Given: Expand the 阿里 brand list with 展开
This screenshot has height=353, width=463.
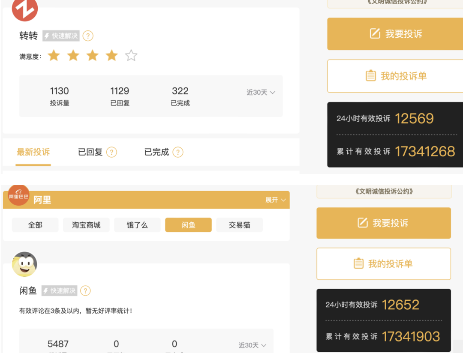Looking at the screenshot, I should pyautogui.click(x=275, y=200).
